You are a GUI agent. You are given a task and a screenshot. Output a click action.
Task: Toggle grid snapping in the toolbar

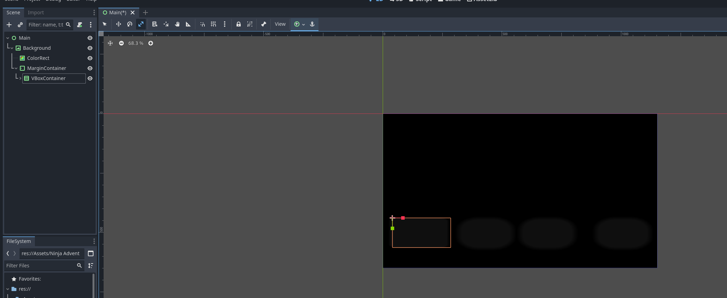point(213,24)
